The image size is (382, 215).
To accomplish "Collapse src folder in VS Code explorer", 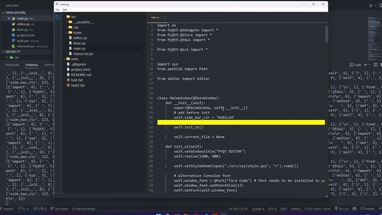I will click(7, 57).
